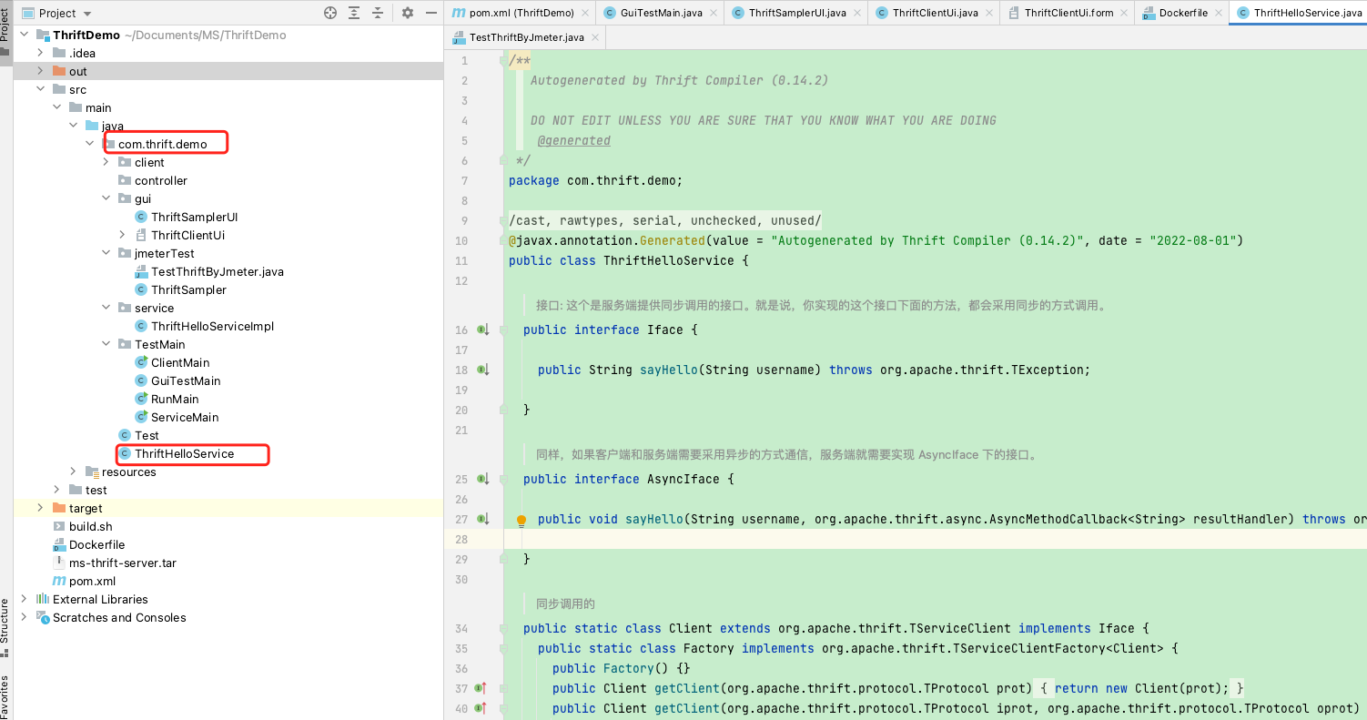The image size is (1367, 720).
Task: Select ms-thrift-server.tar file
Action: tap(123, 563)
